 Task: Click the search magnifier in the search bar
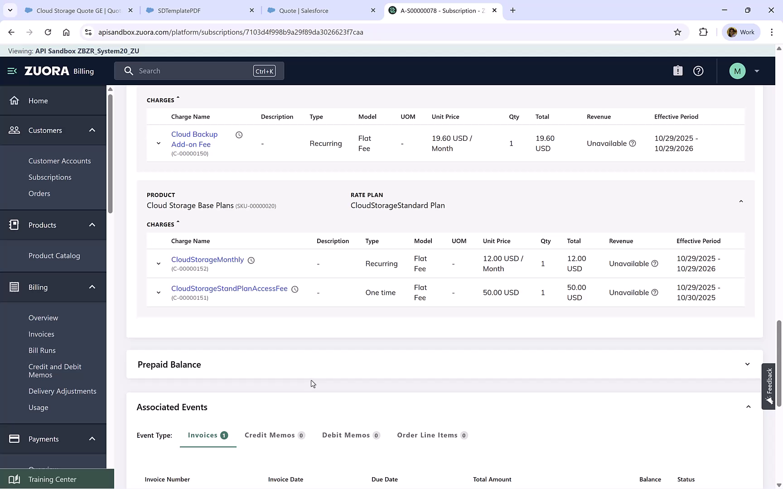[x=129, y=71]
